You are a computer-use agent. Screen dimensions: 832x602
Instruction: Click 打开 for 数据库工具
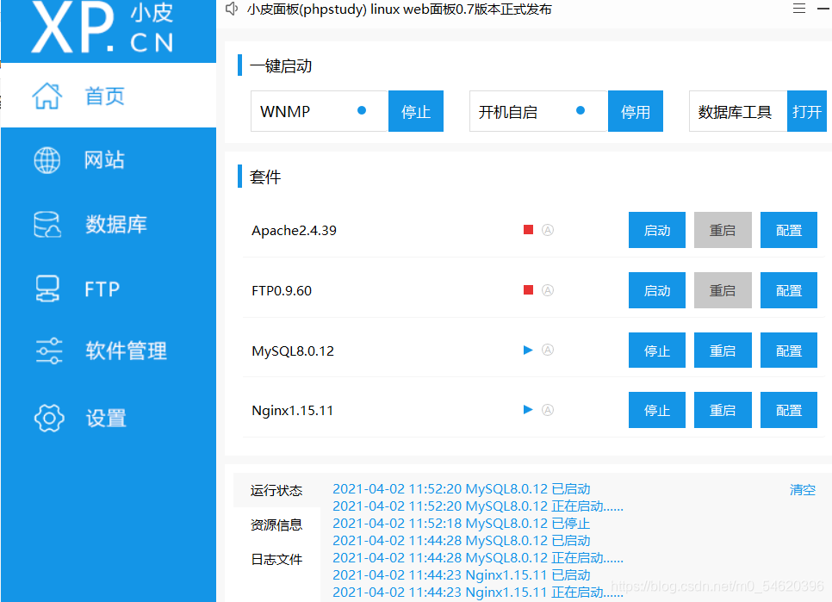807,111
